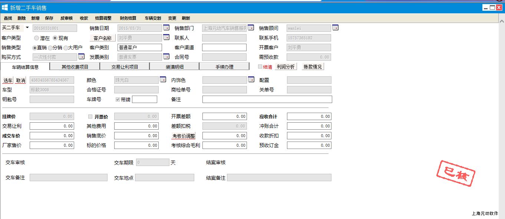Choose the 分销 sales type option
The image size is (505, 219).
[50, 48]
